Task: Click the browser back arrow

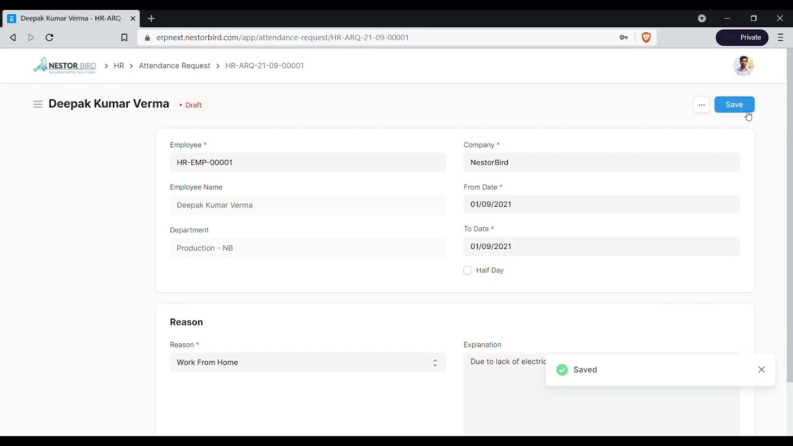Action: click(12, 38)
